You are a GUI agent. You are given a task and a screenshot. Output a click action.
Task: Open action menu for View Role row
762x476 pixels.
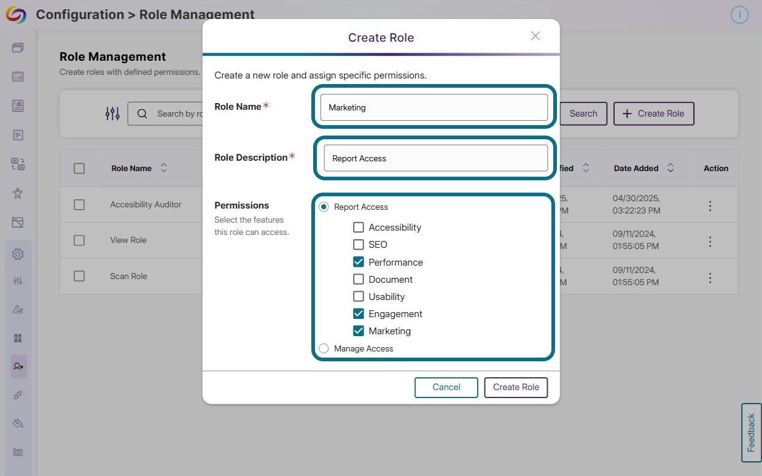(x=710, y=241)
